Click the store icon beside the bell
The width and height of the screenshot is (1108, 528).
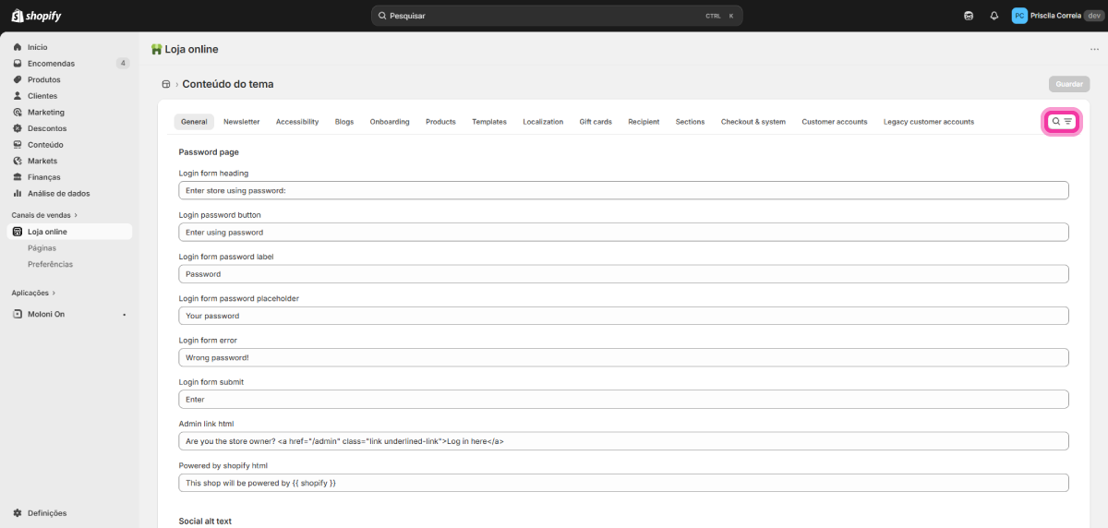[x=969, y=16]
